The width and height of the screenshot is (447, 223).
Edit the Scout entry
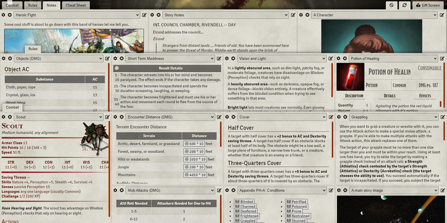(x=107, y=117)
